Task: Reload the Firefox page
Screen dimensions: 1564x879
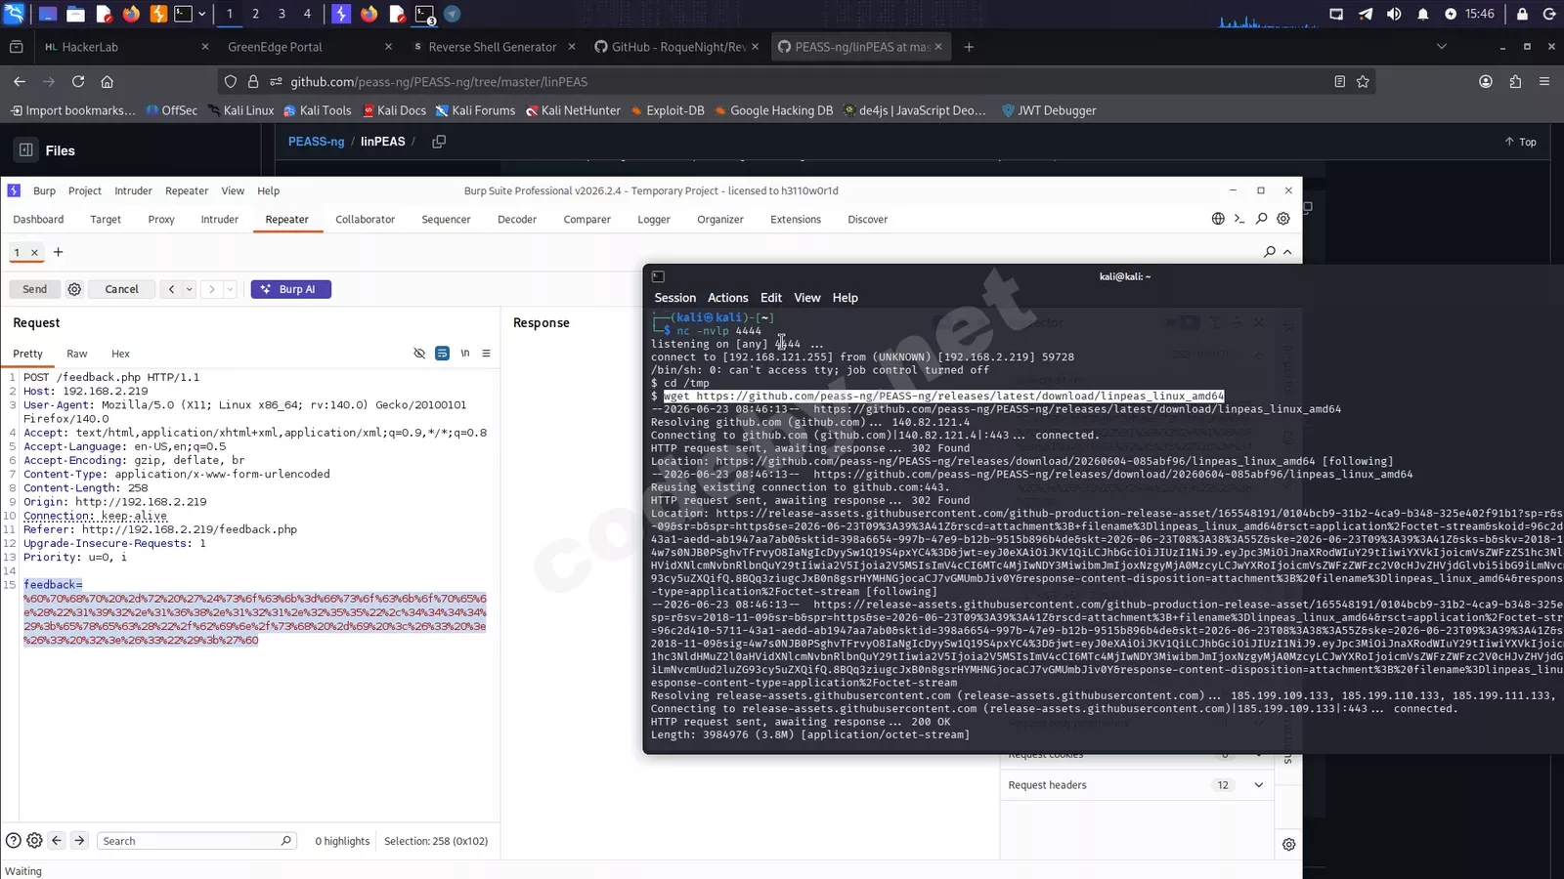Action: [x=78, y=82]
